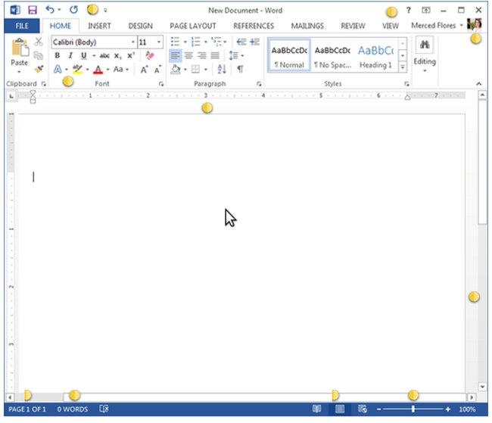
Task: Click PAGE 1 OF 1 in status bar
Action: tap(27, 409)
